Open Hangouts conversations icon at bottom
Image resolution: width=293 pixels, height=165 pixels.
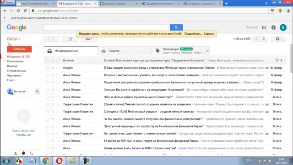pyautogui.click(x=23, y=153)
